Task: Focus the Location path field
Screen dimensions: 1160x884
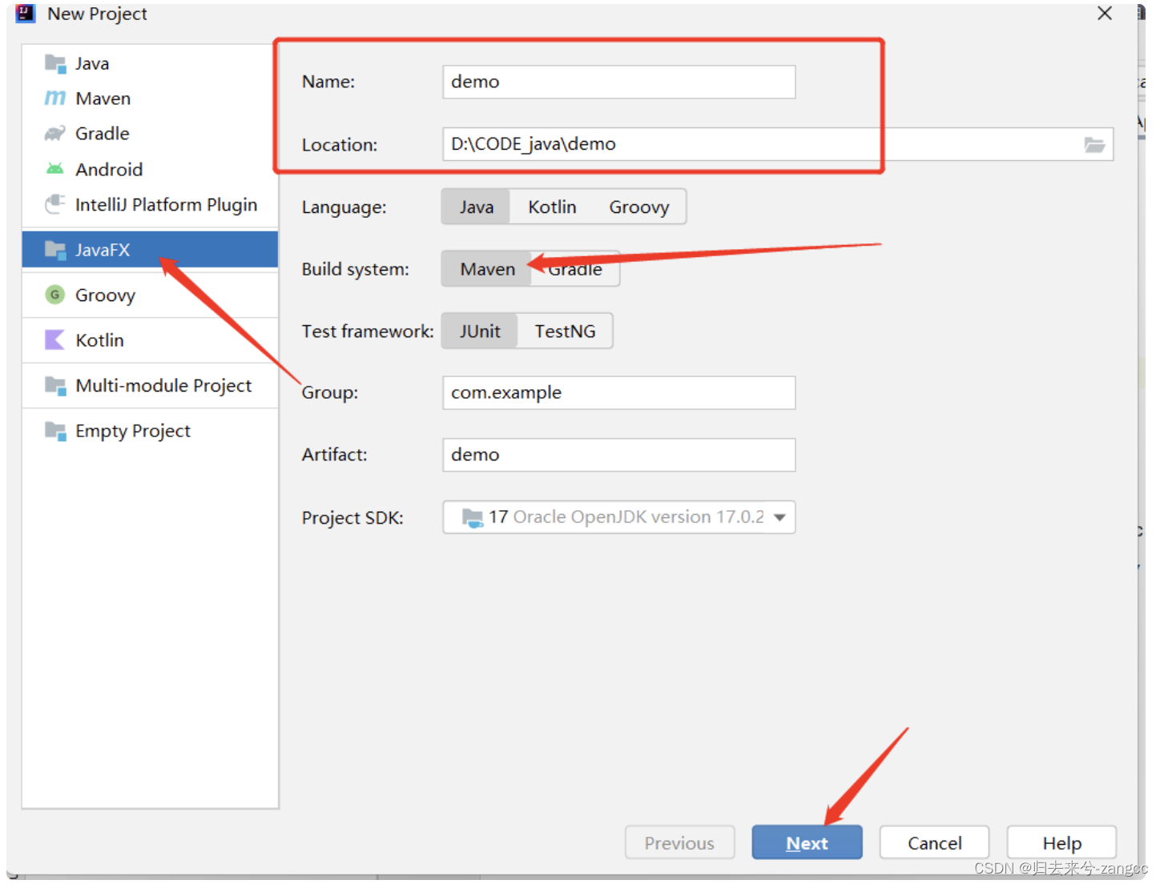Action: [x=778, y=144]
